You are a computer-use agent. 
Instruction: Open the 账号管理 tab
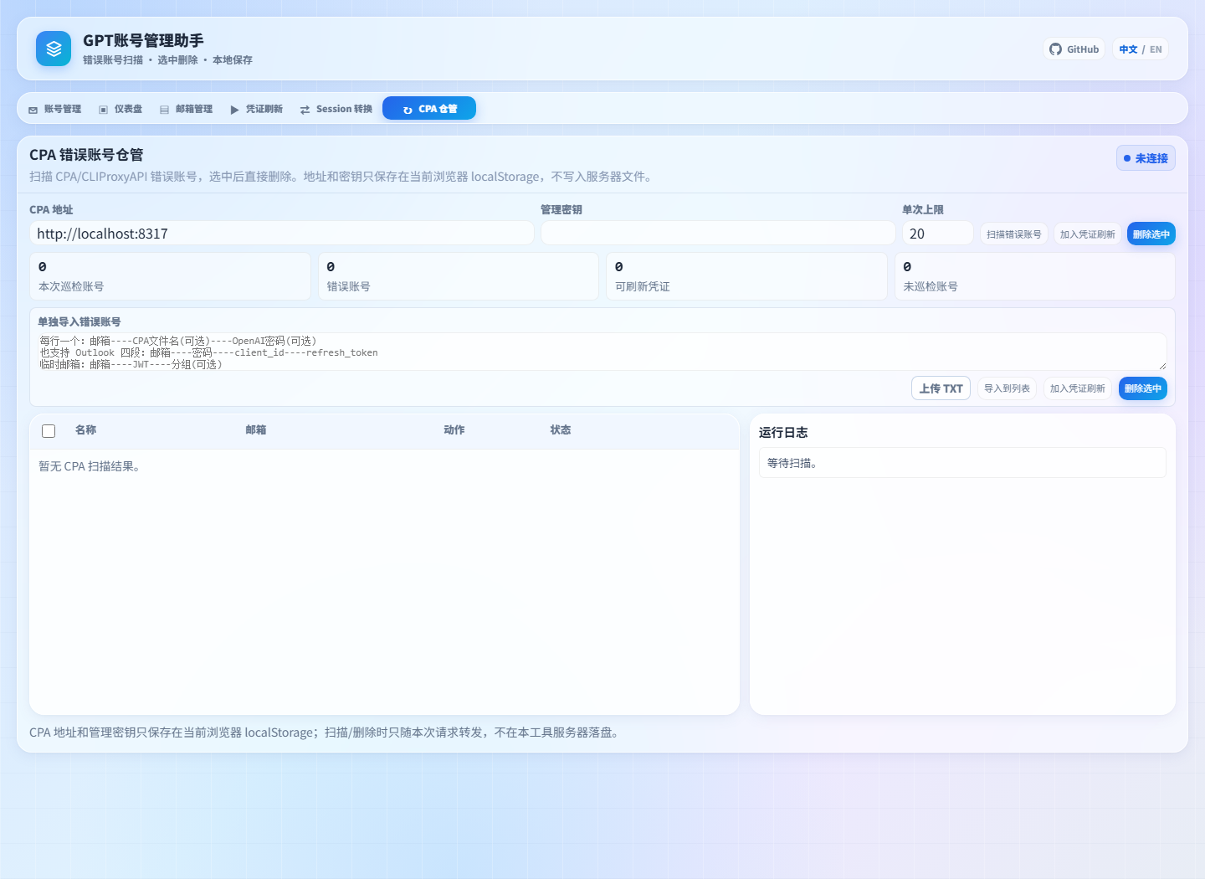tap(54, 109)
